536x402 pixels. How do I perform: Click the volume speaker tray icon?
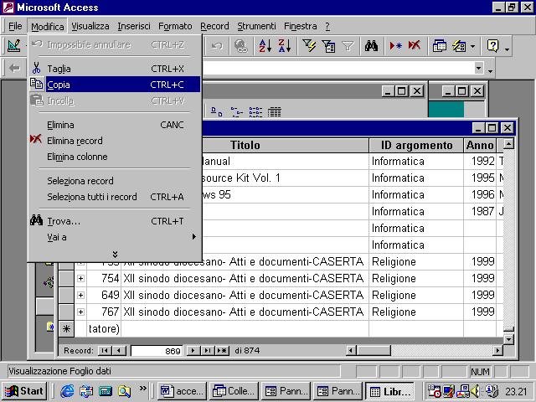[475, 391]
